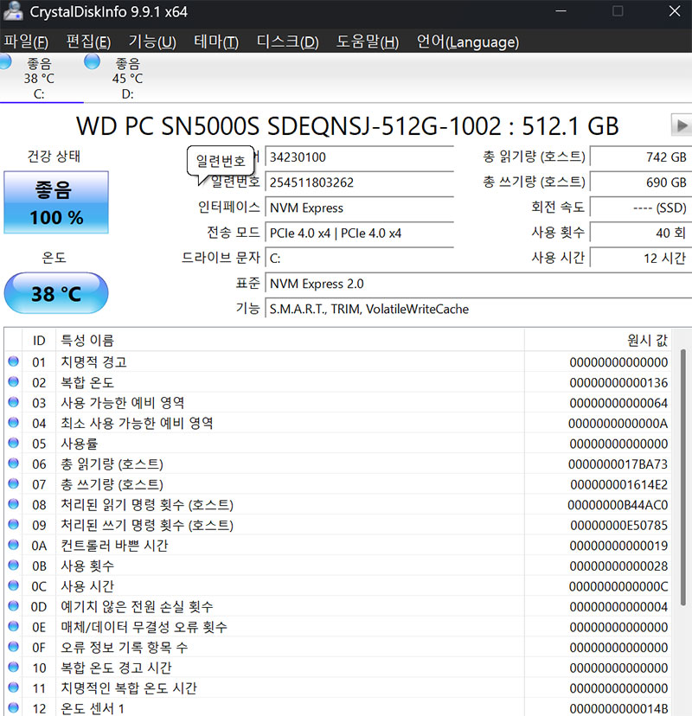The height and width of the screenshot is (716, 692).
Task: Click the features field S.M.A.R.T., TRIM
Action: (478, 309)
